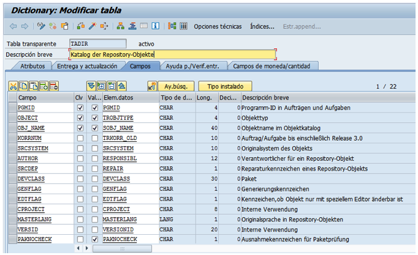Go back with the left arrow icon
The image size is (418, 255).
pyautogui.click(x=13, y=26)
